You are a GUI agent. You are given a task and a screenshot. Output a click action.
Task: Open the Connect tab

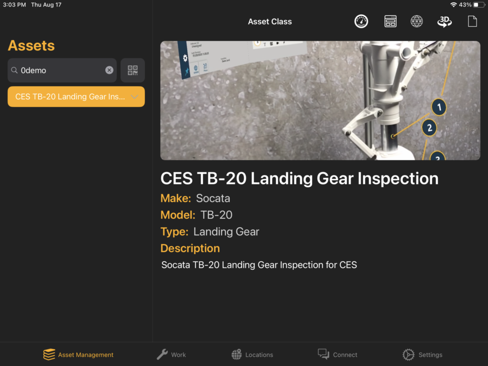[337, 355]
